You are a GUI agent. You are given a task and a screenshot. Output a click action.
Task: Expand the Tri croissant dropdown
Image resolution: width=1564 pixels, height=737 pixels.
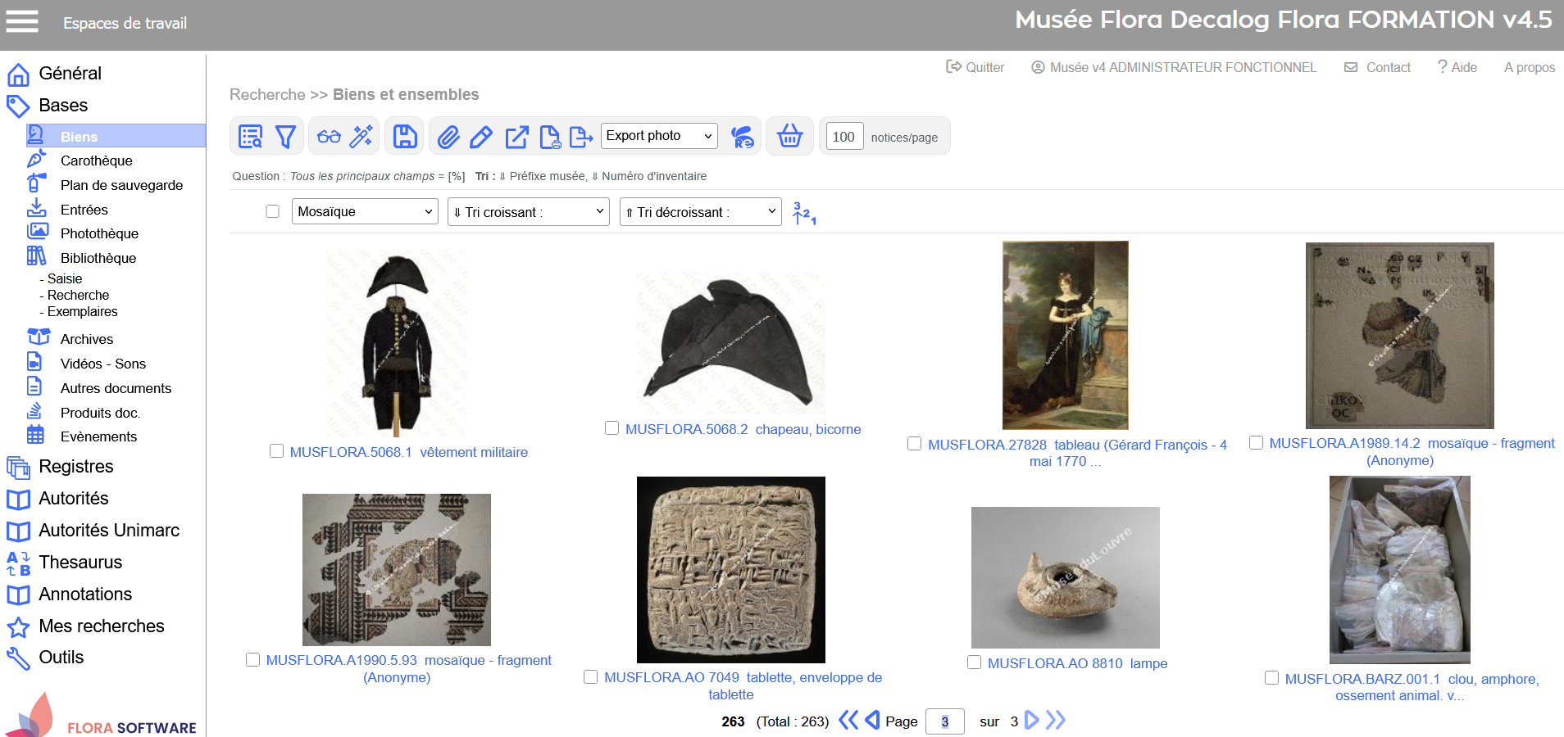pos(528,212)
